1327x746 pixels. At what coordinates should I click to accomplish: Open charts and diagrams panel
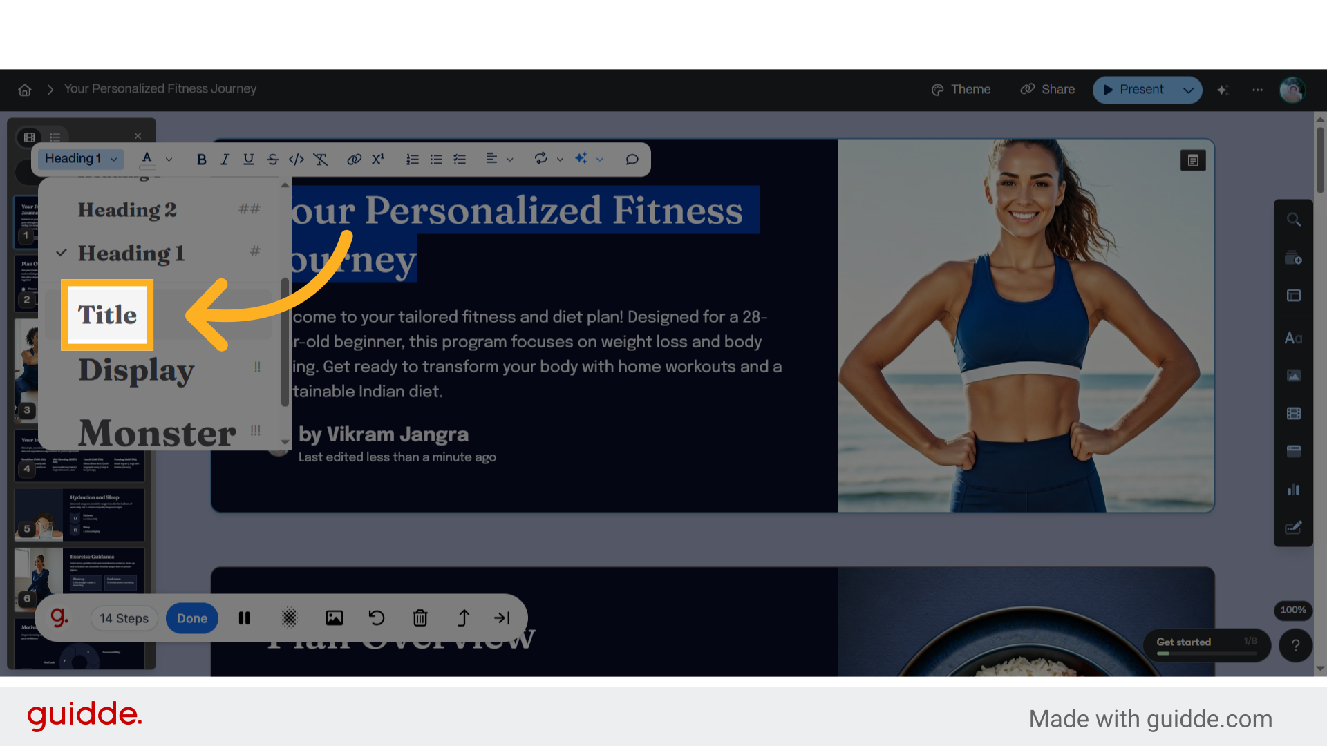point(1294,490)
